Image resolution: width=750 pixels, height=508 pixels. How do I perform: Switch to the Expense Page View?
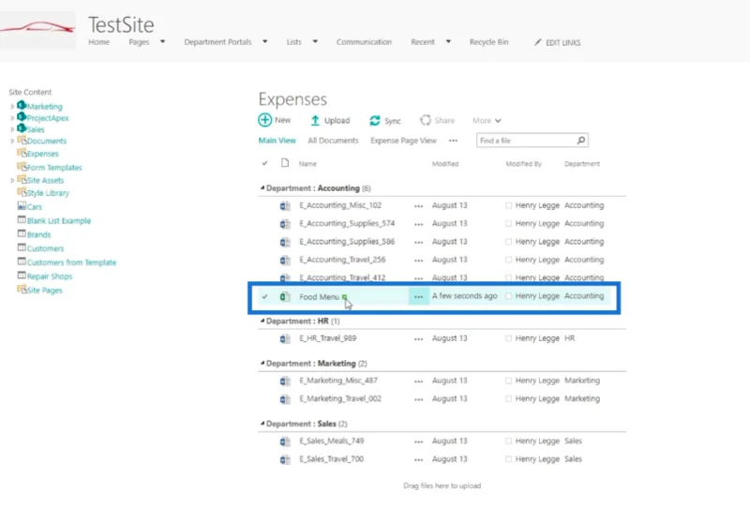coord(403,141)
